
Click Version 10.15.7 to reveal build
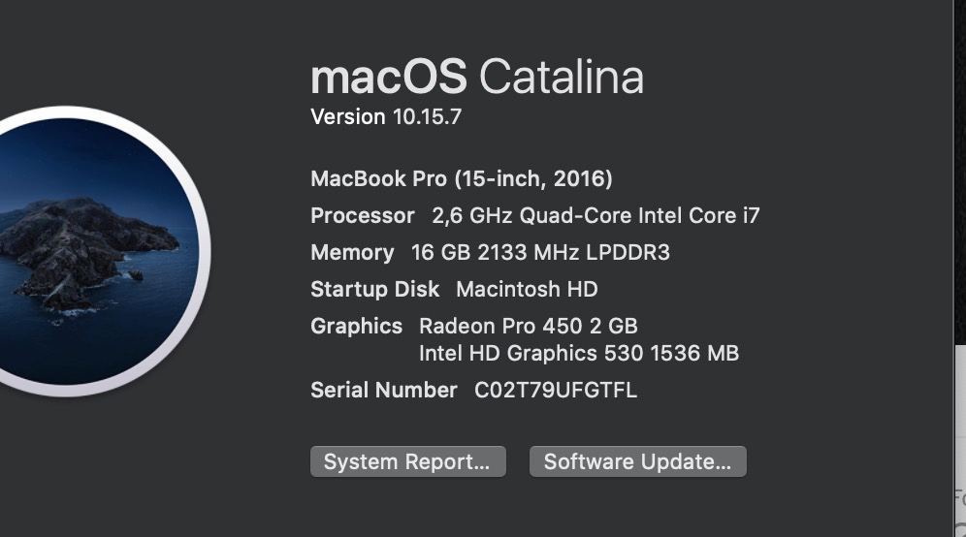click(x=386, y=117)
